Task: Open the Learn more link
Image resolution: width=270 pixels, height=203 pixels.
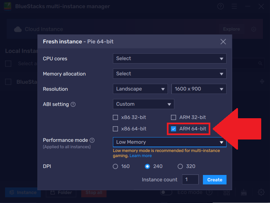Action: (x=141, y=156)
